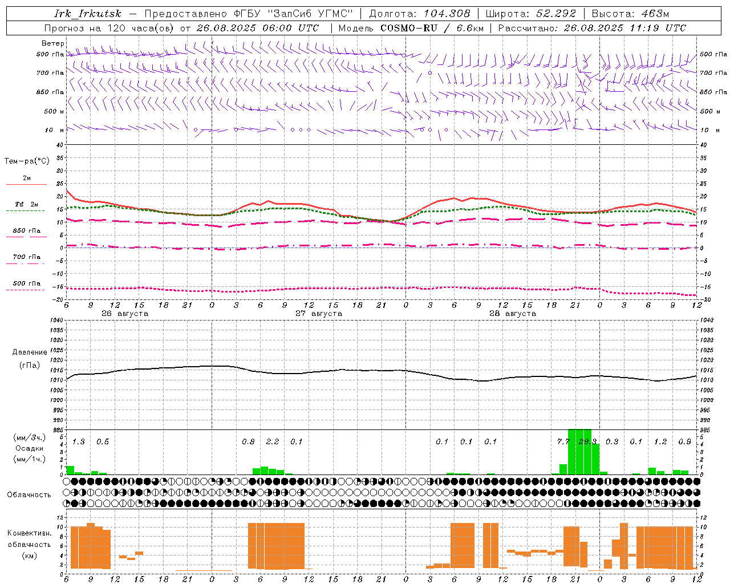Click the "28 августа" date label

(x=513, y=314)
